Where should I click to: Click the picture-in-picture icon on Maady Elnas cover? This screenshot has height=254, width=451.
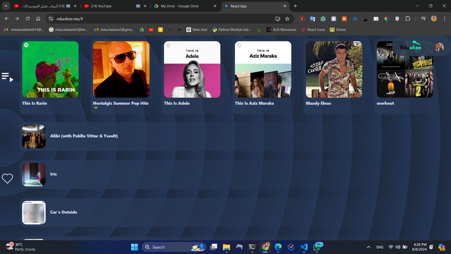[357, 44]
